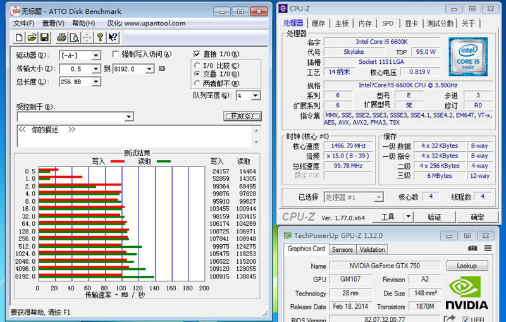Click description box scroll down arrow
This screenshot has height=322, width=506.
pyautogui.click(x=257, y=142)
